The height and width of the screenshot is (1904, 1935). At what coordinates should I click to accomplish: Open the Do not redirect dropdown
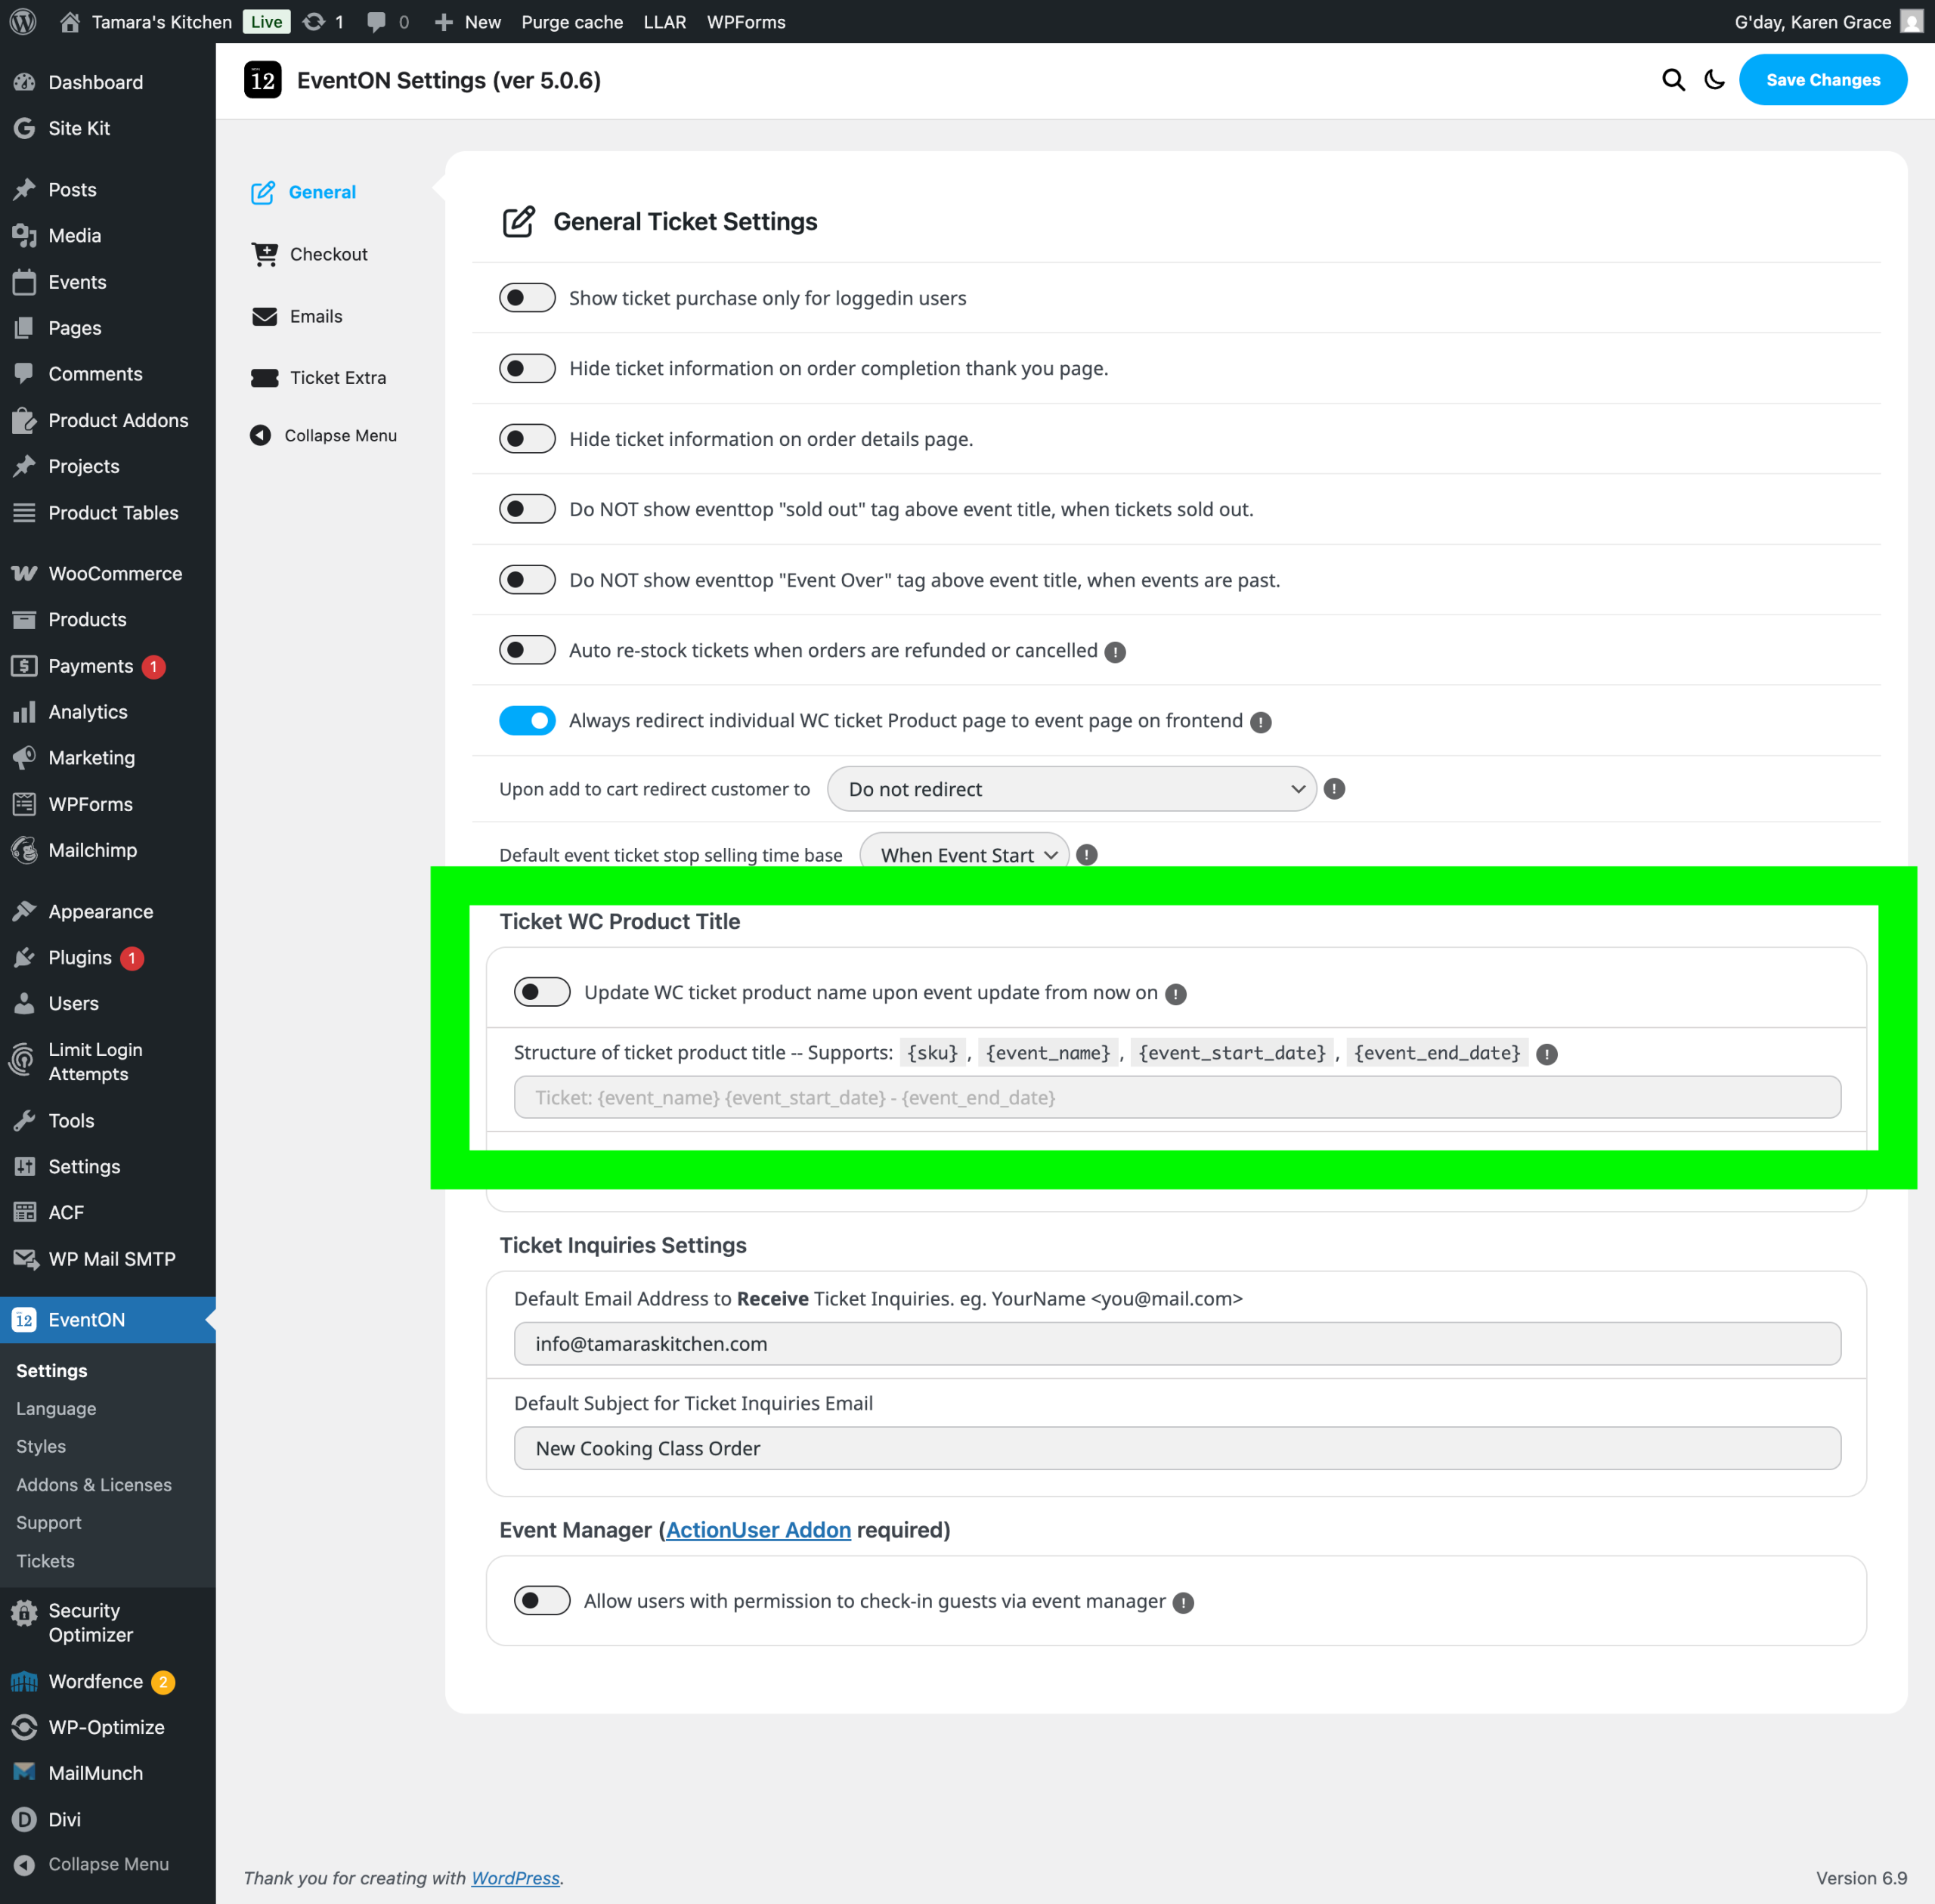(1071, 789)
